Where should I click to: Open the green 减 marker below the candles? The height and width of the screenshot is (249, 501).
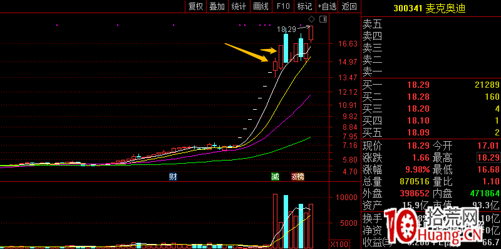(275, 177)
